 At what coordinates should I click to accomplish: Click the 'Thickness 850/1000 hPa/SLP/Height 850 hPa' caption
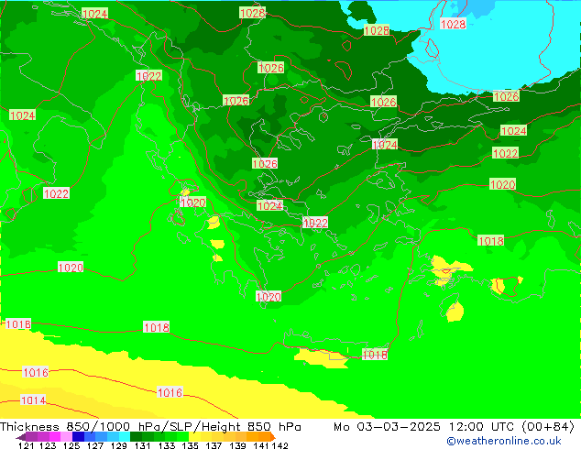pos(150,426)
